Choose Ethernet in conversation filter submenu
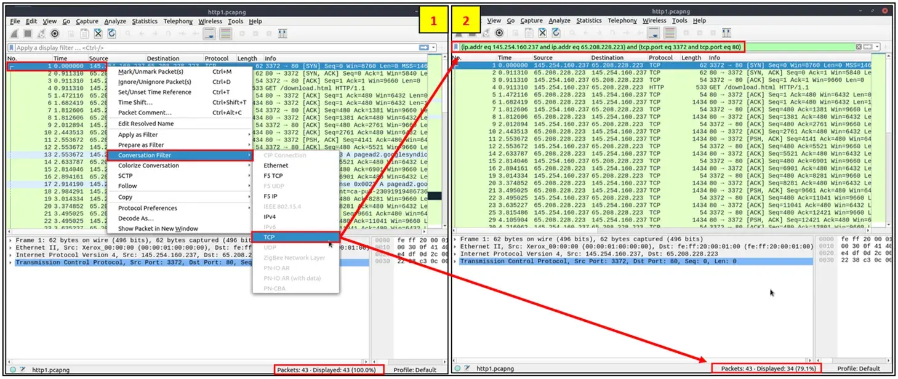The height and width of the screenshot is (379, 898). (295, 166)
